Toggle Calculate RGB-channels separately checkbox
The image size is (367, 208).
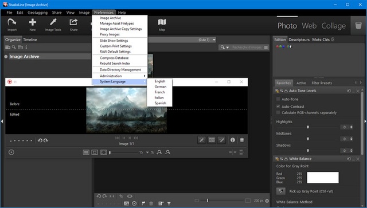coord(278,112)
